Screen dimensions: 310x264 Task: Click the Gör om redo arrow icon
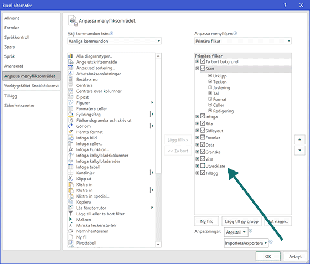tap(70, 126)
